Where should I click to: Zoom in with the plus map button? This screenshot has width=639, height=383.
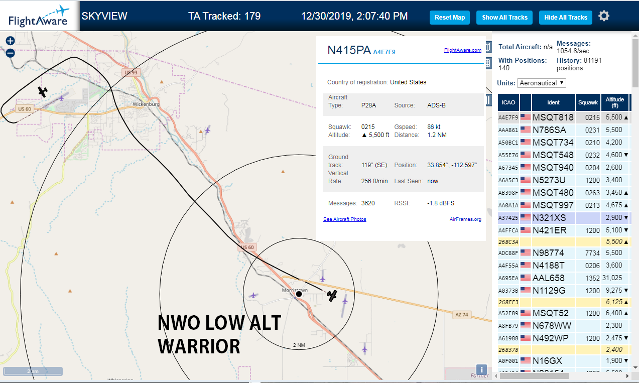(x=10, y=41)
